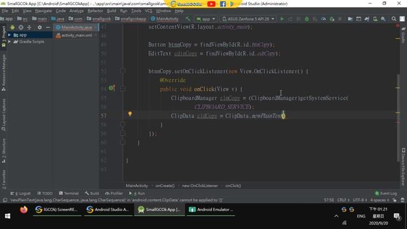Click the editor vertical scrollbar thumb
407x229 pixels.
398,117
